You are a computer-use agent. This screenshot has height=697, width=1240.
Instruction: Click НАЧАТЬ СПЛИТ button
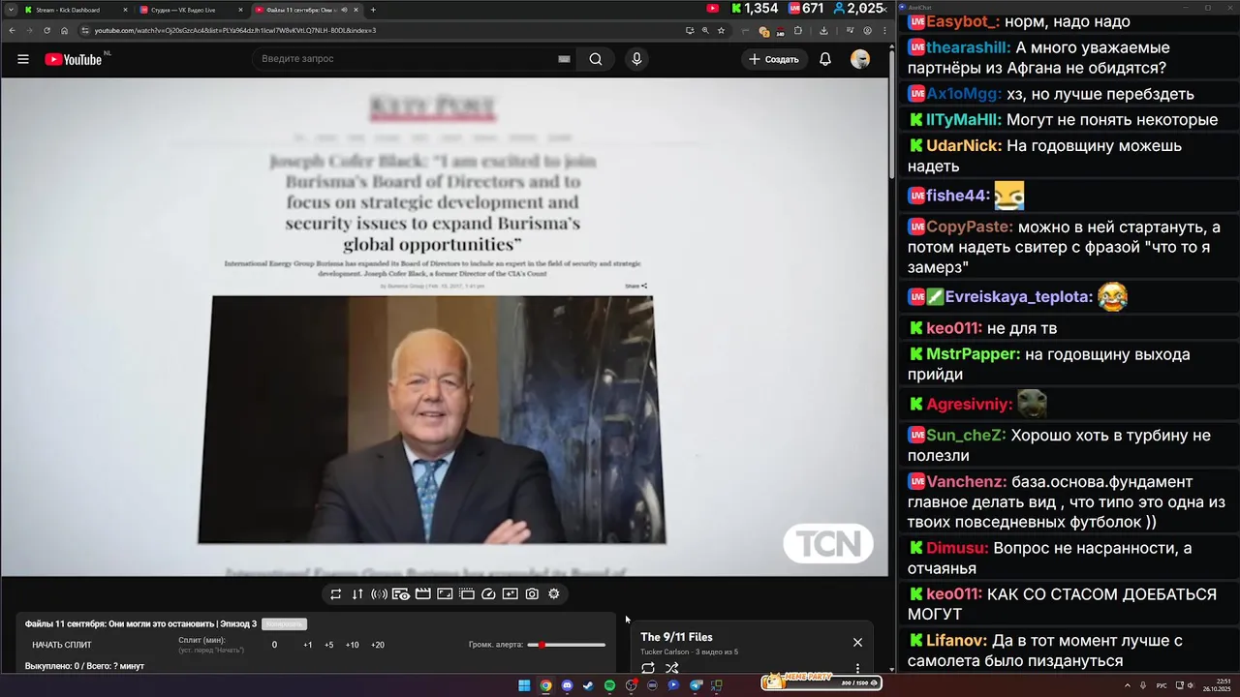(x=62, y=645)
